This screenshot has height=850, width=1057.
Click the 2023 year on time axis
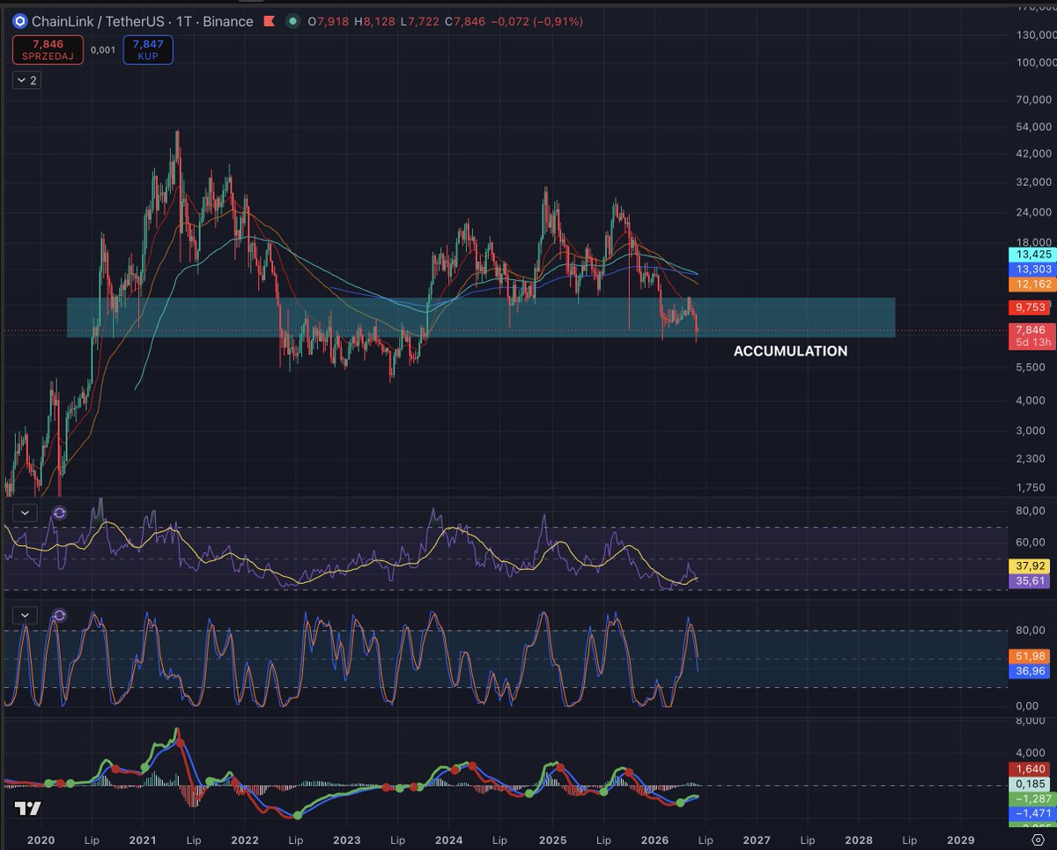(x=347, y=839)
